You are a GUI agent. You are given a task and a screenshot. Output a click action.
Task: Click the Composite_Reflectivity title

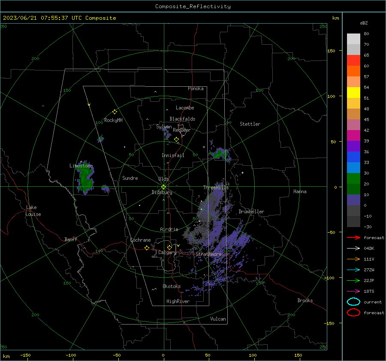193,6
